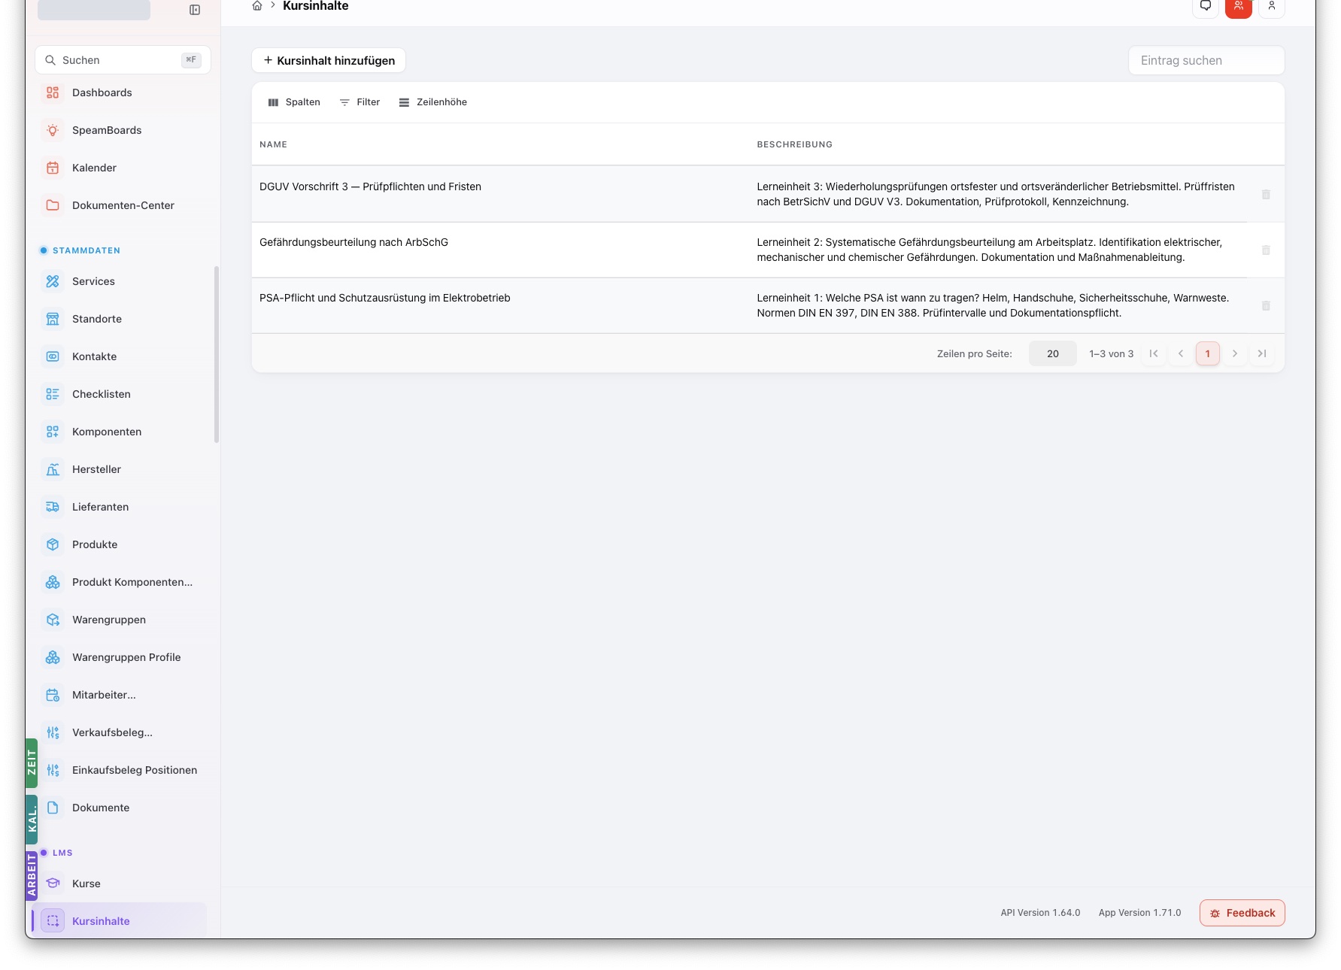Click Kursinhalt hinzufügen button
The image size is (1341, 970).
click(x=329, y=60)
